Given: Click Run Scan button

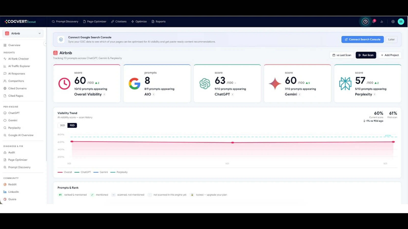Looking at the screenshot, I should tap(366, 55).
